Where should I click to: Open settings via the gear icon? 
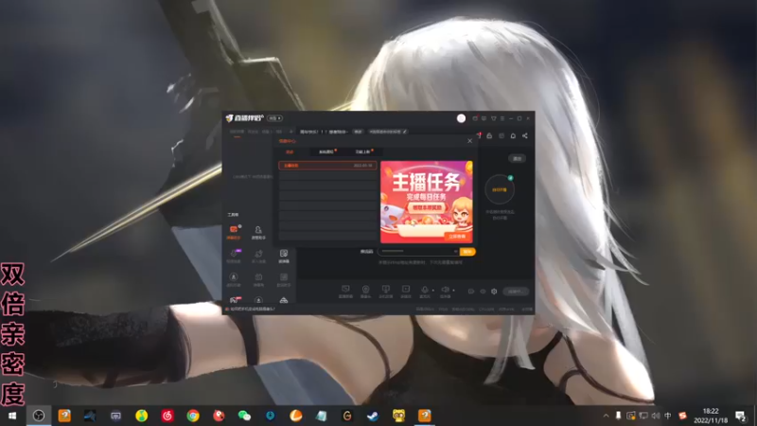(x=494, y=292)
